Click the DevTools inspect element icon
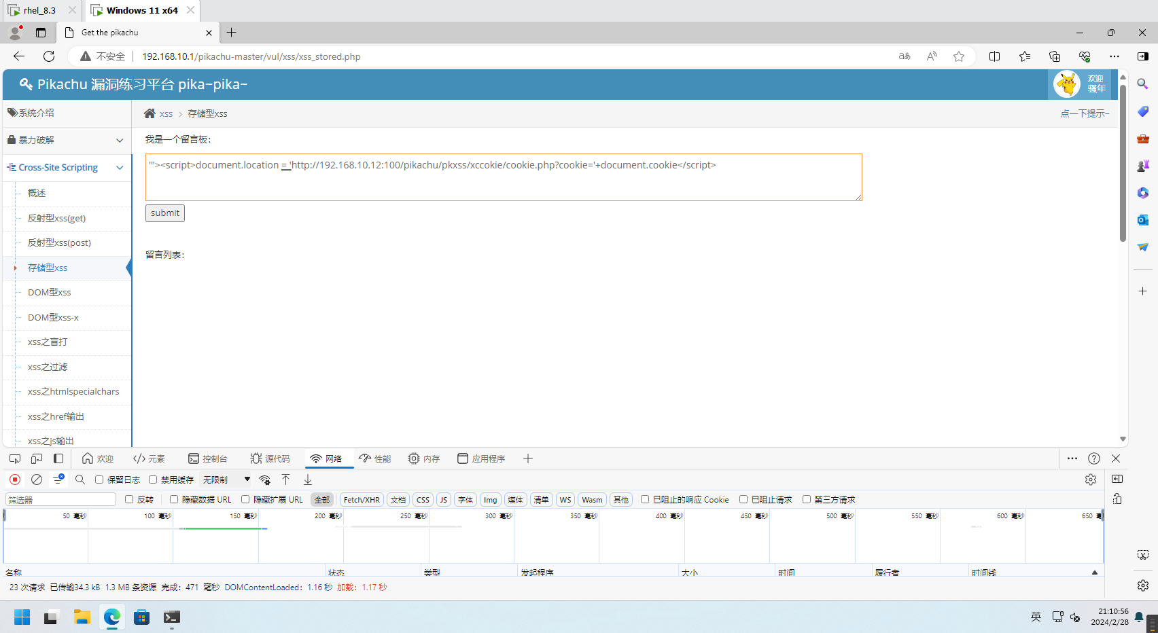 (15, 458)
